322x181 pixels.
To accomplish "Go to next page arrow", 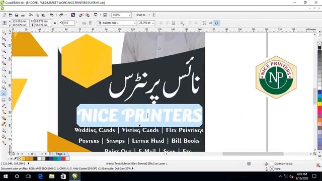I will 42,154.
